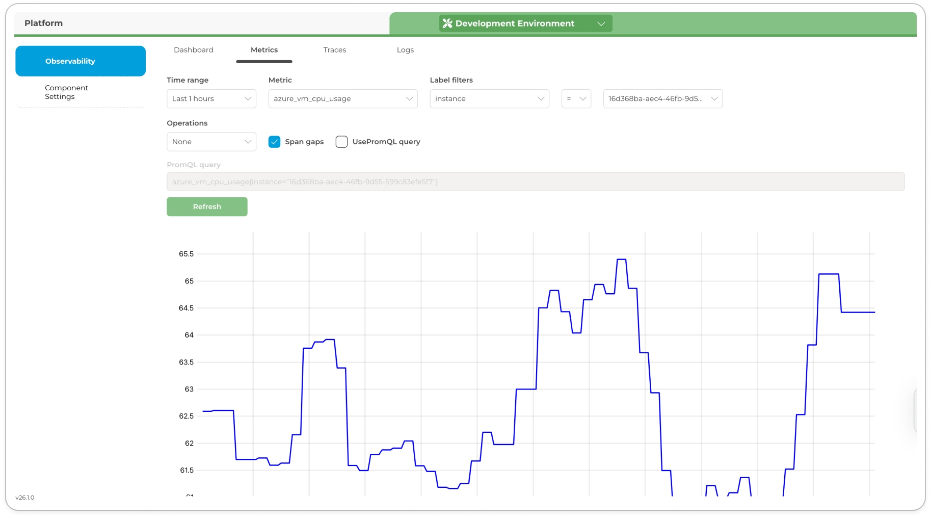This screenshot has height=518, width=931.
Task: Open the equals operator dropdown
Action: coord(576,99)
